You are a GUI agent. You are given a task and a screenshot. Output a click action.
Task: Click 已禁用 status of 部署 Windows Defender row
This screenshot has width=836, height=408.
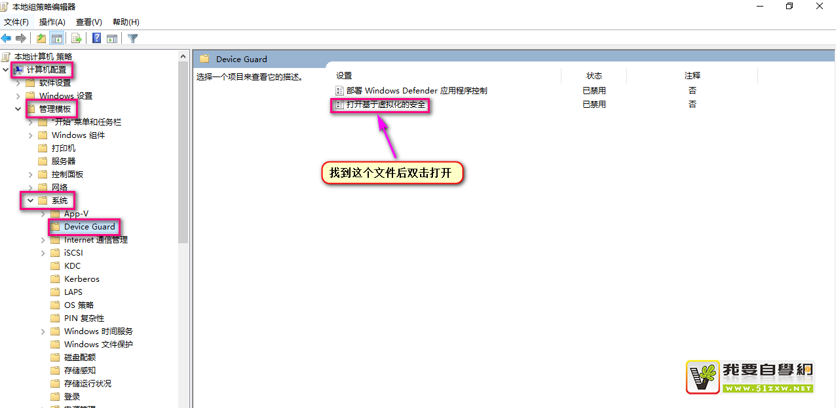[594, 91]
